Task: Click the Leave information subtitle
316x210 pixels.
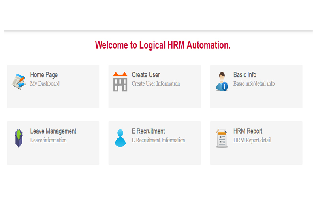Action: [x=48, y=140]
